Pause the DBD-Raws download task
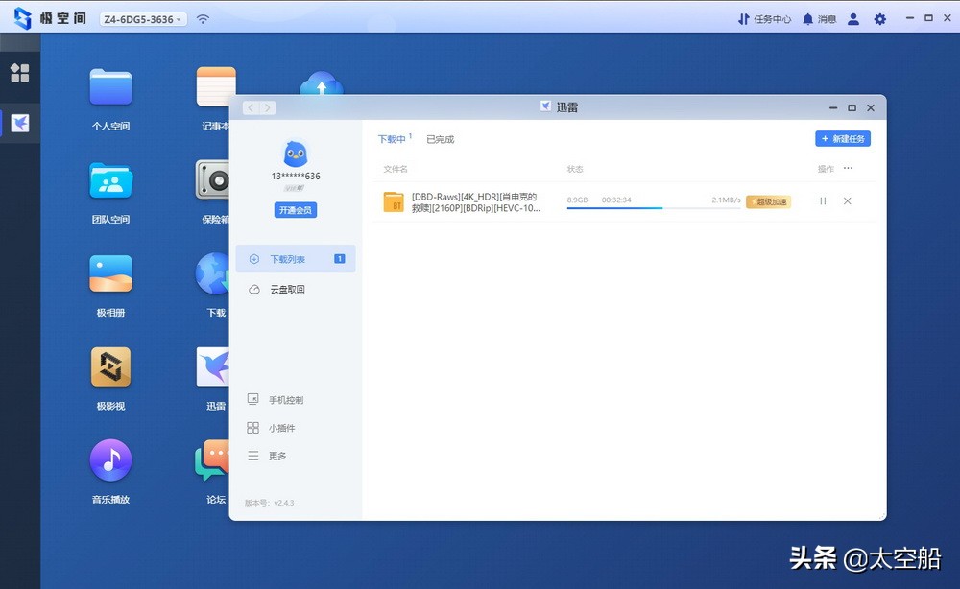960x589 pixels. pos(823,200)
